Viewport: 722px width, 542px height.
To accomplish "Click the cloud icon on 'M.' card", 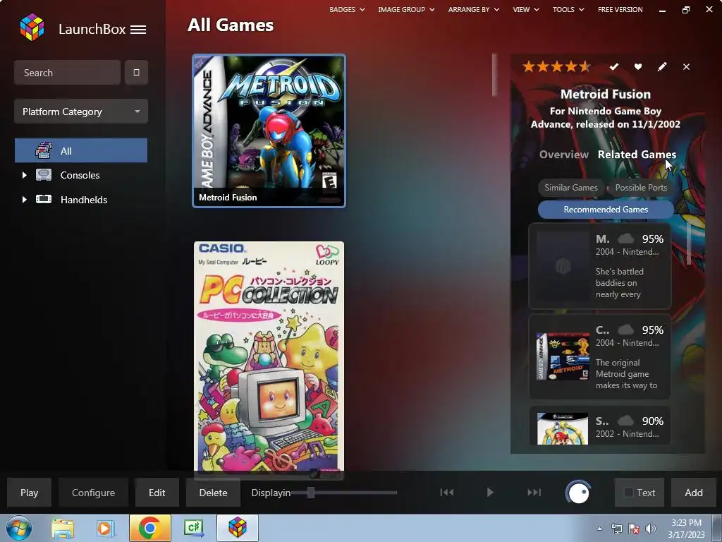I will pyautogui.click(x=625, y=239).
